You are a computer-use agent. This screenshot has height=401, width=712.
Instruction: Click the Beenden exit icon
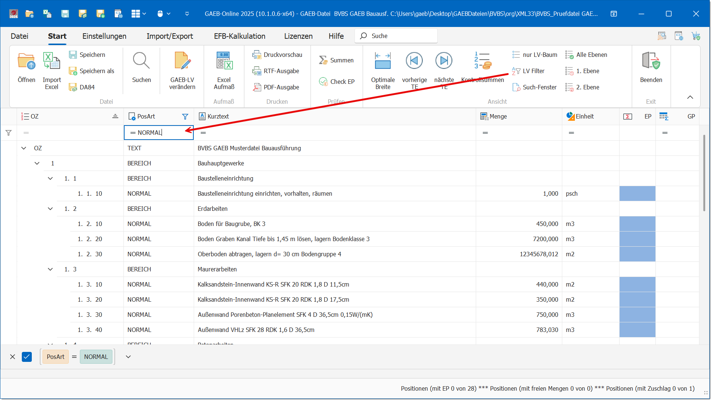coord(651,61)
